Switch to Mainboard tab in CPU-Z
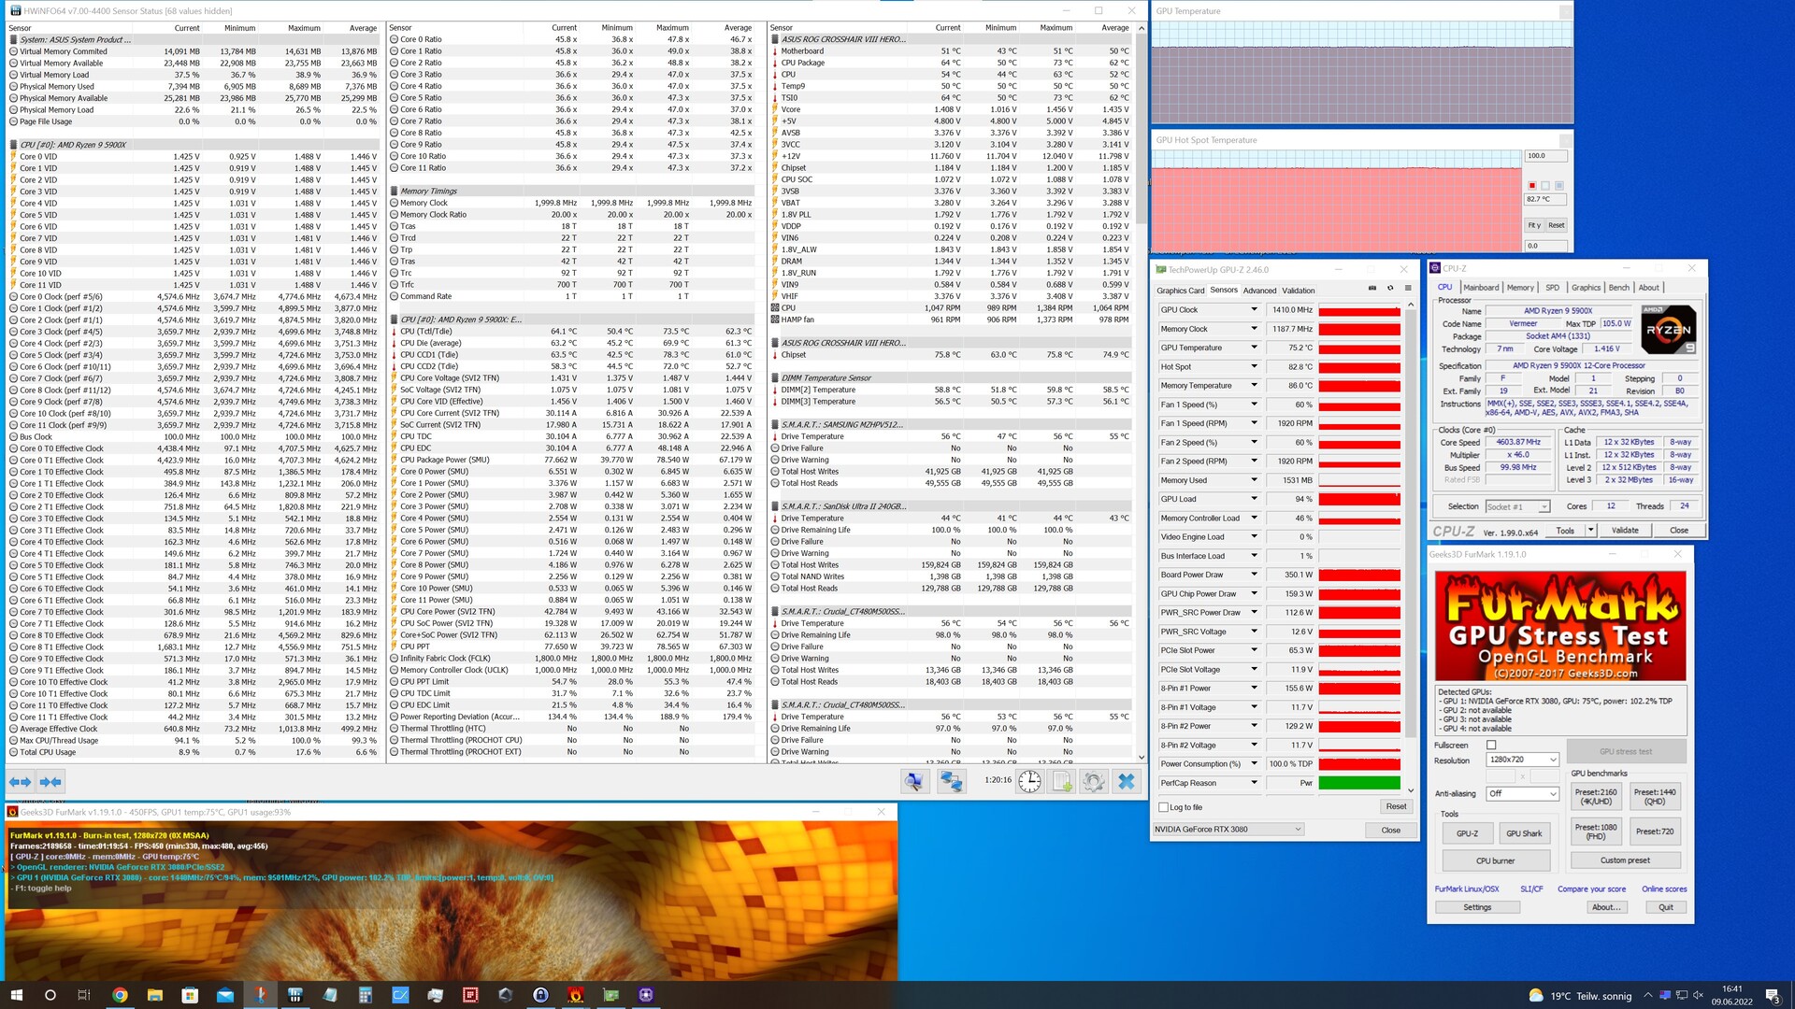This screenshot has width=1795, height=1009. (x=1481, y=288)
